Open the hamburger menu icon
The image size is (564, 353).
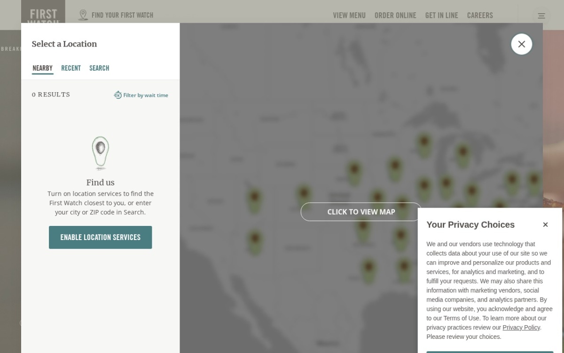(x=541, y=16)
